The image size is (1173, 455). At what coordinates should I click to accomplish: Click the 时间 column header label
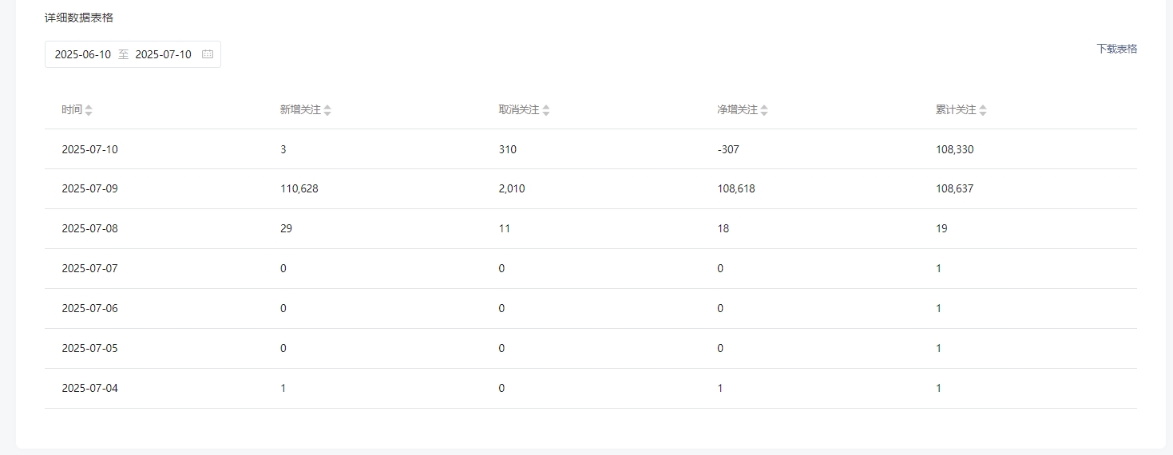pos(72,110)
